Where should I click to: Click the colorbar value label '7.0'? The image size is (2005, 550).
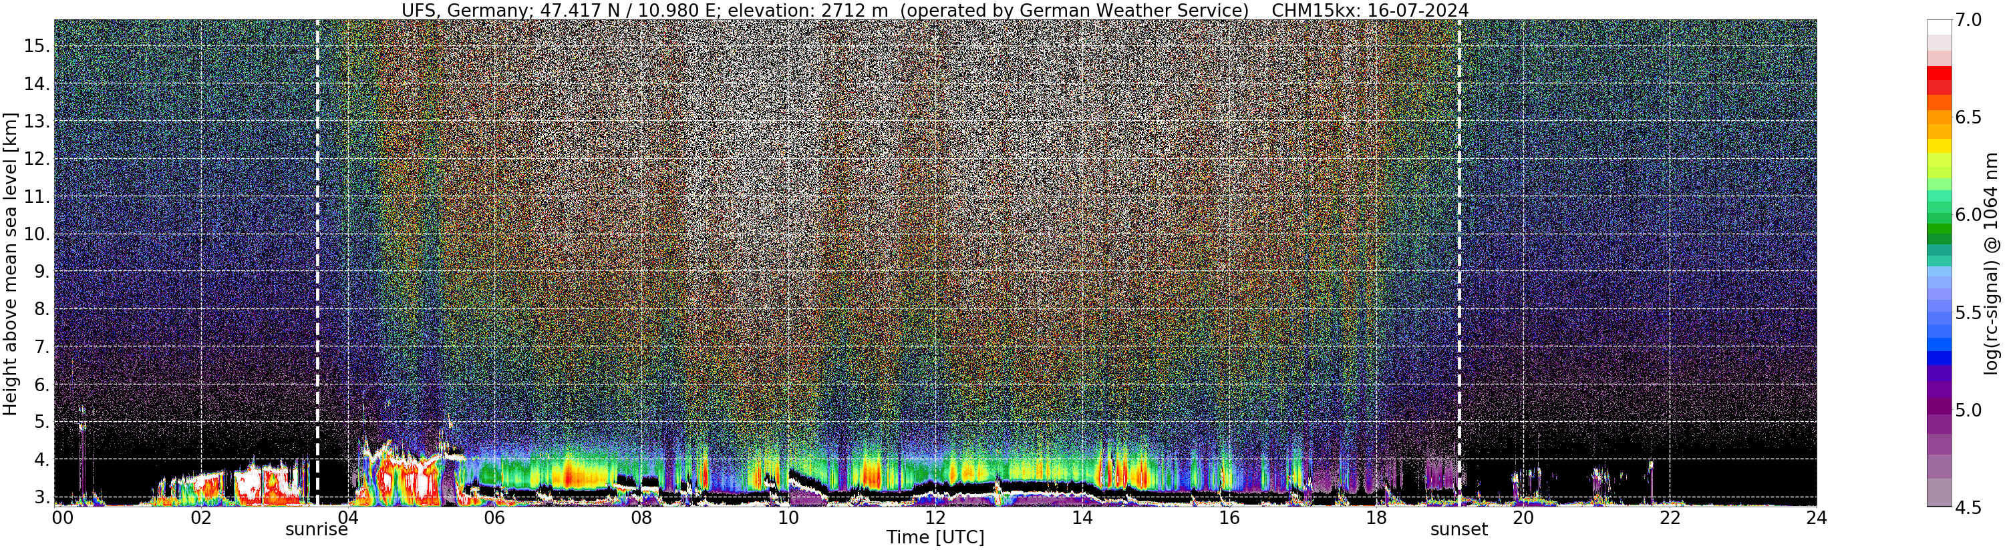tap(1968, 21)
